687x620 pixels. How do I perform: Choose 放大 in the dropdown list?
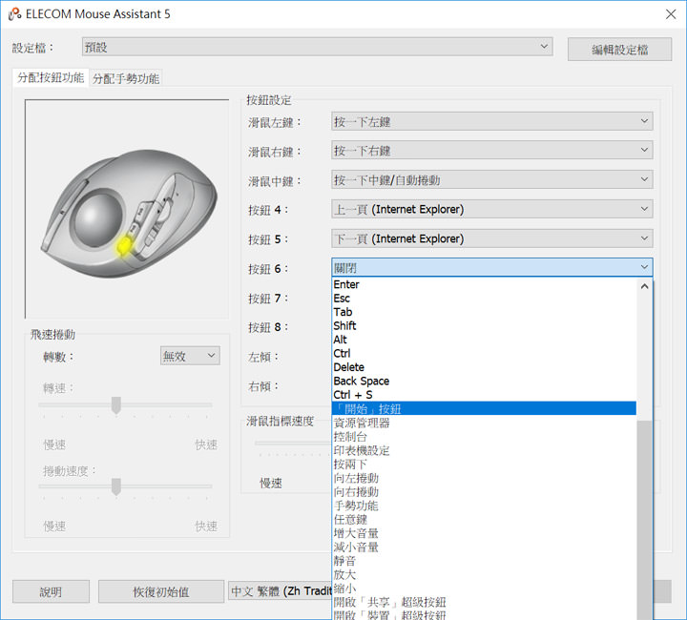pyautogui.click(x=484, y=574)
